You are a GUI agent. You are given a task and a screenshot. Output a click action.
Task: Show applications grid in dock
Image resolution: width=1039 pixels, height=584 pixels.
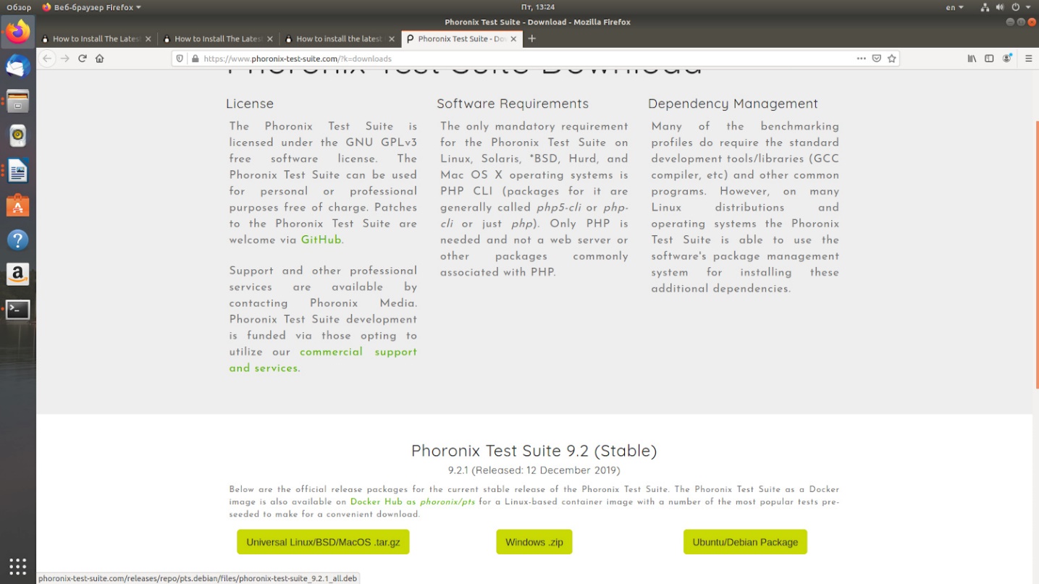18,566
